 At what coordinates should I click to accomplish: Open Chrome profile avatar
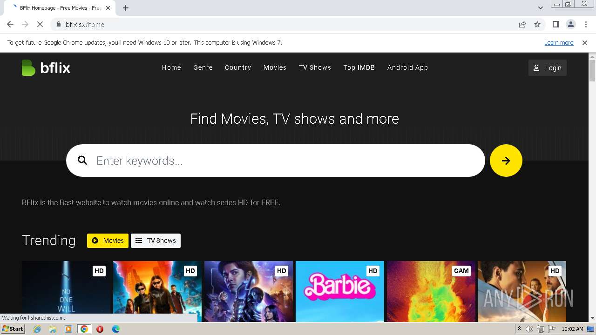571,25
